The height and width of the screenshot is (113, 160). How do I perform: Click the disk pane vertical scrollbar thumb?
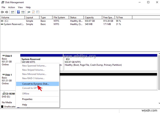coord(159,73)
